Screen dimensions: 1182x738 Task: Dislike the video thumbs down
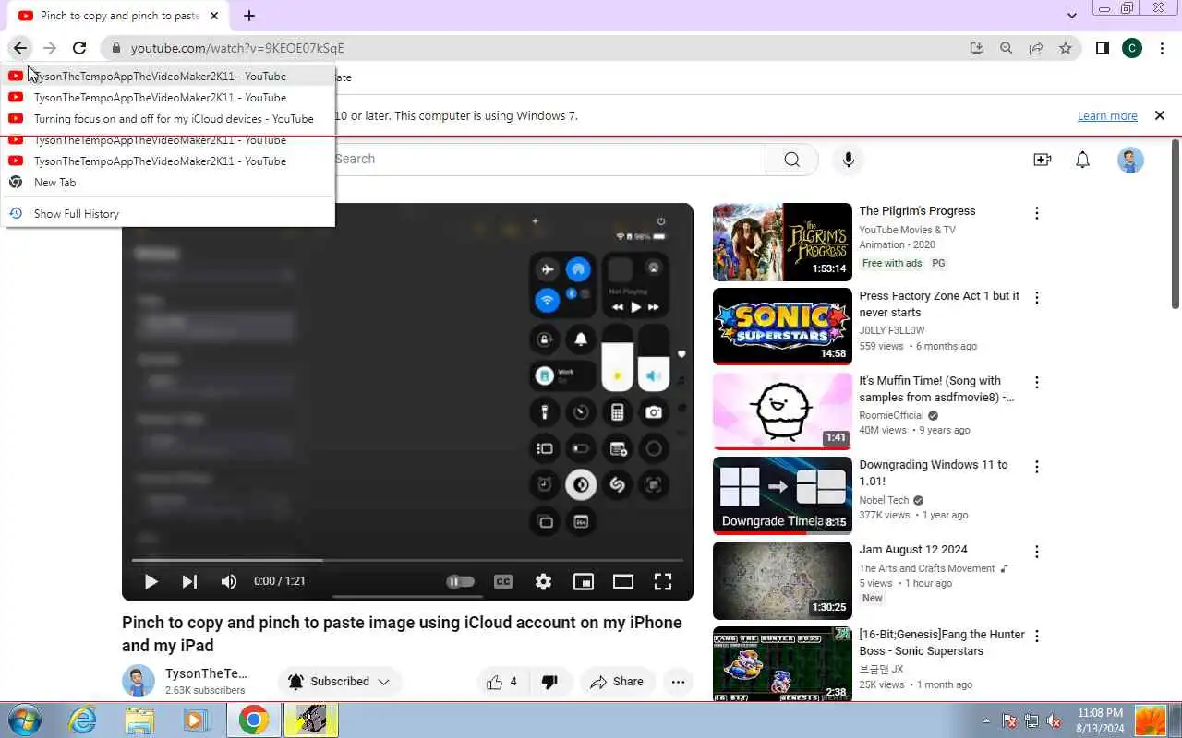pos(550,682)
